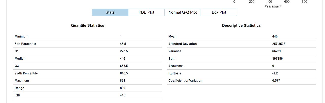Open the KDE Plot tab
The height and width of the screenshot is (103, 325).
(146, 12)
